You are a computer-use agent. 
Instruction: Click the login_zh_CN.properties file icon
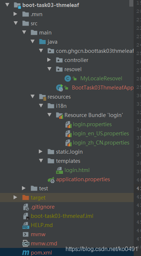(x=68, y=143)
